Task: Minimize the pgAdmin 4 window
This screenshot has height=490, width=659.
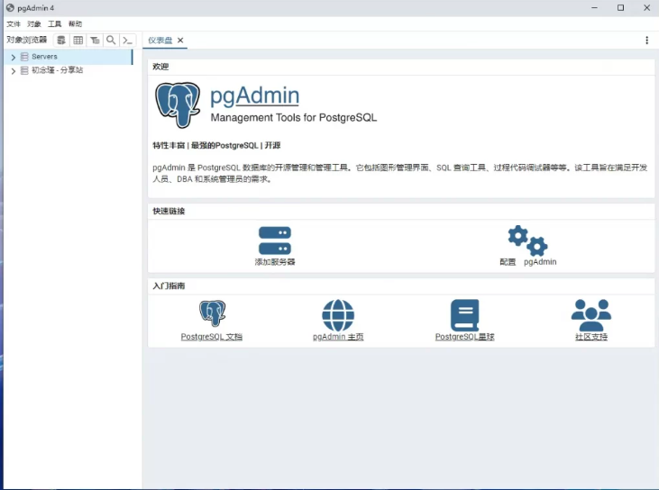Action: tap(594, 8)
